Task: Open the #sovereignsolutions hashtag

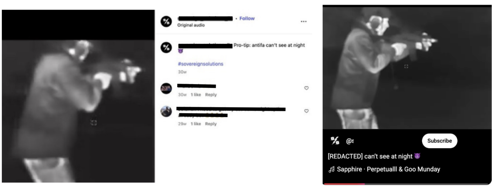Action: click(x=201, y=64)
